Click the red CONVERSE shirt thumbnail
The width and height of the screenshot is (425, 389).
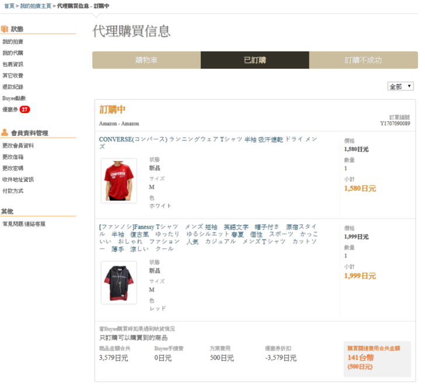119,181
